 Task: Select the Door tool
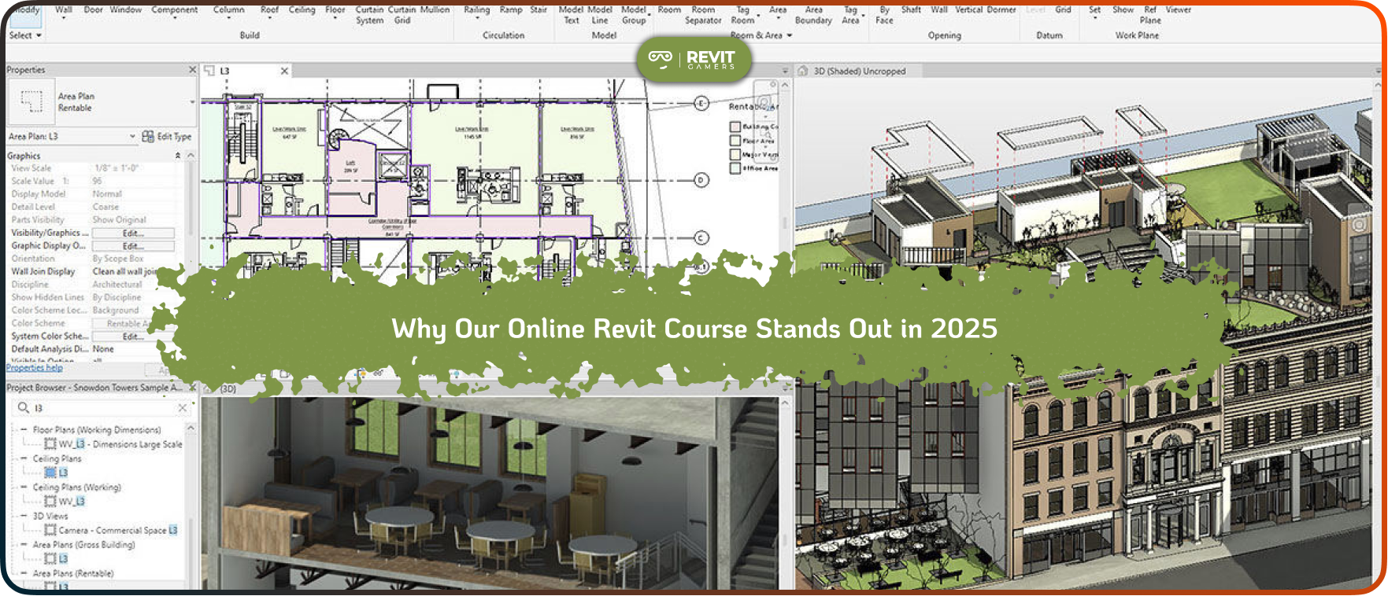coord(93,10)
